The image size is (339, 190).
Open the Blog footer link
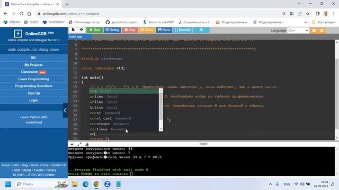tap(25, 165)
